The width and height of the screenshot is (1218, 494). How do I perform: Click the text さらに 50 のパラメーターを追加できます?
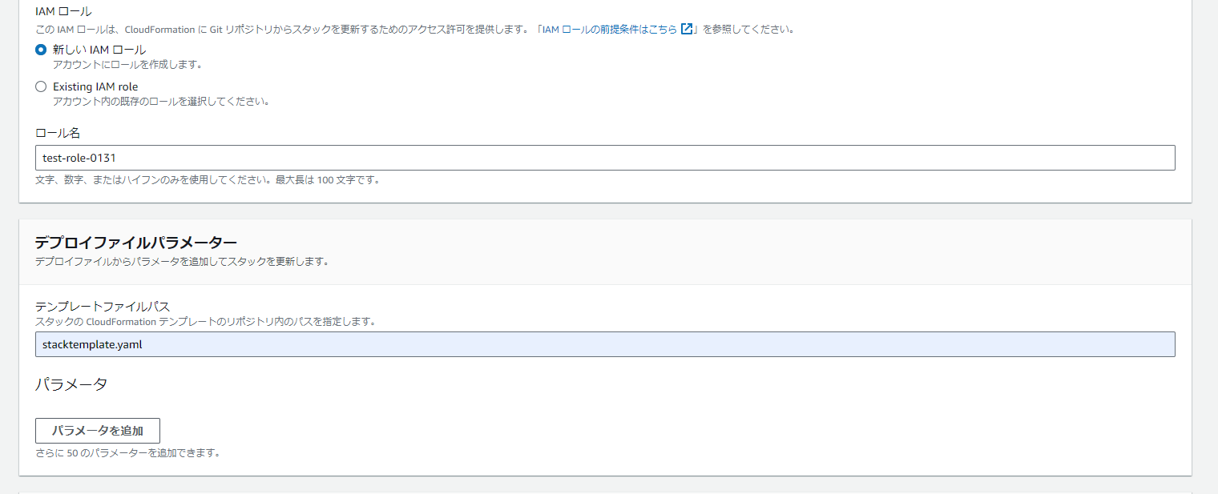point(128,453)
